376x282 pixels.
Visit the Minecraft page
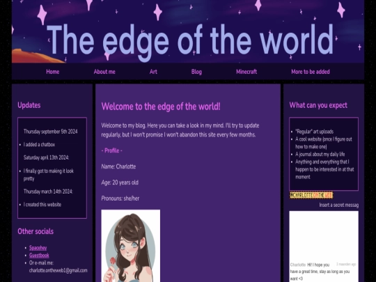(x=246, y=72)
